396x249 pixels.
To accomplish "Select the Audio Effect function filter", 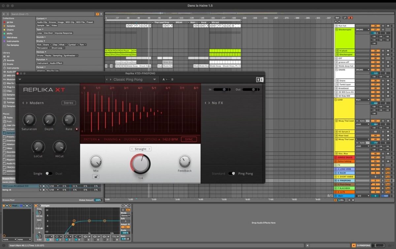I will (56, 63).
